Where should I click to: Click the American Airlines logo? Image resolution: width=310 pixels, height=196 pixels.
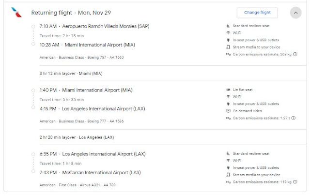[x=16, y=13]
